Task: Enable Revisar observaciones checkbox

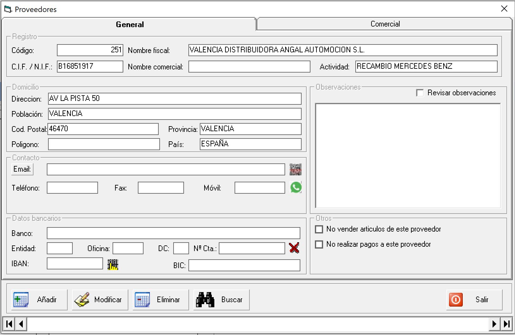Action: click(x=420, y=93)
